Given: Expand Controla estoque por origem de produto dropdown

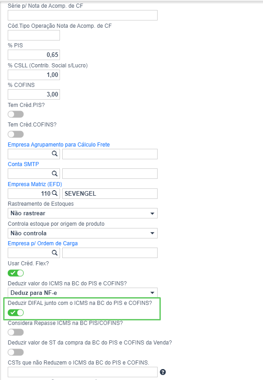Looking at the screenshot, I should click(x=83, y=233).
